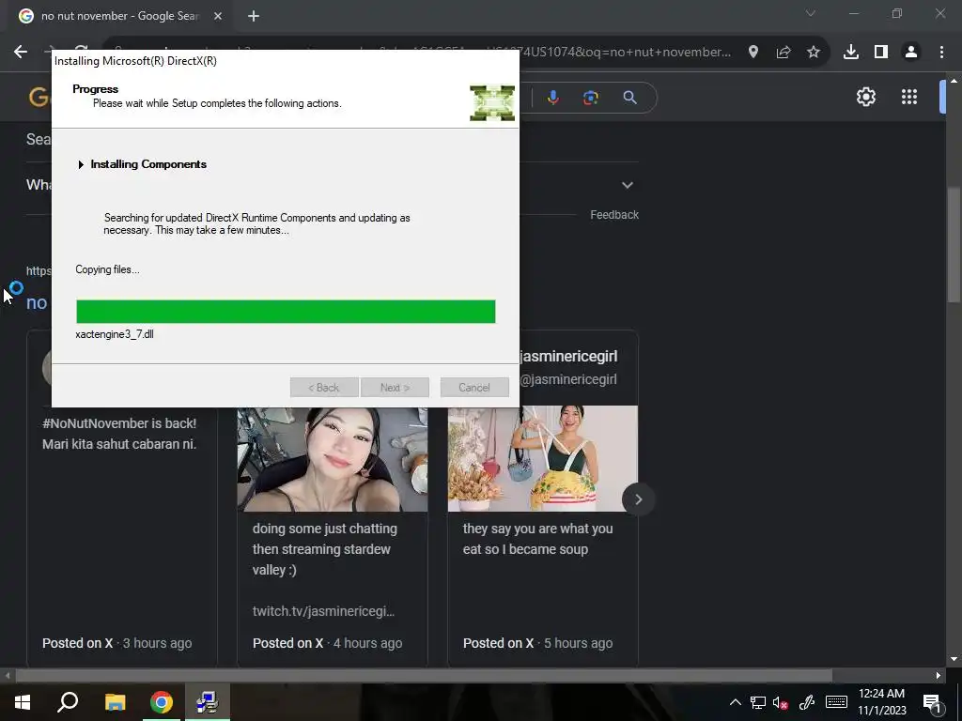Open the twitch.tv/jasminericegi… link
Viewport: 962px width, 721px height.
pos(323,610)
